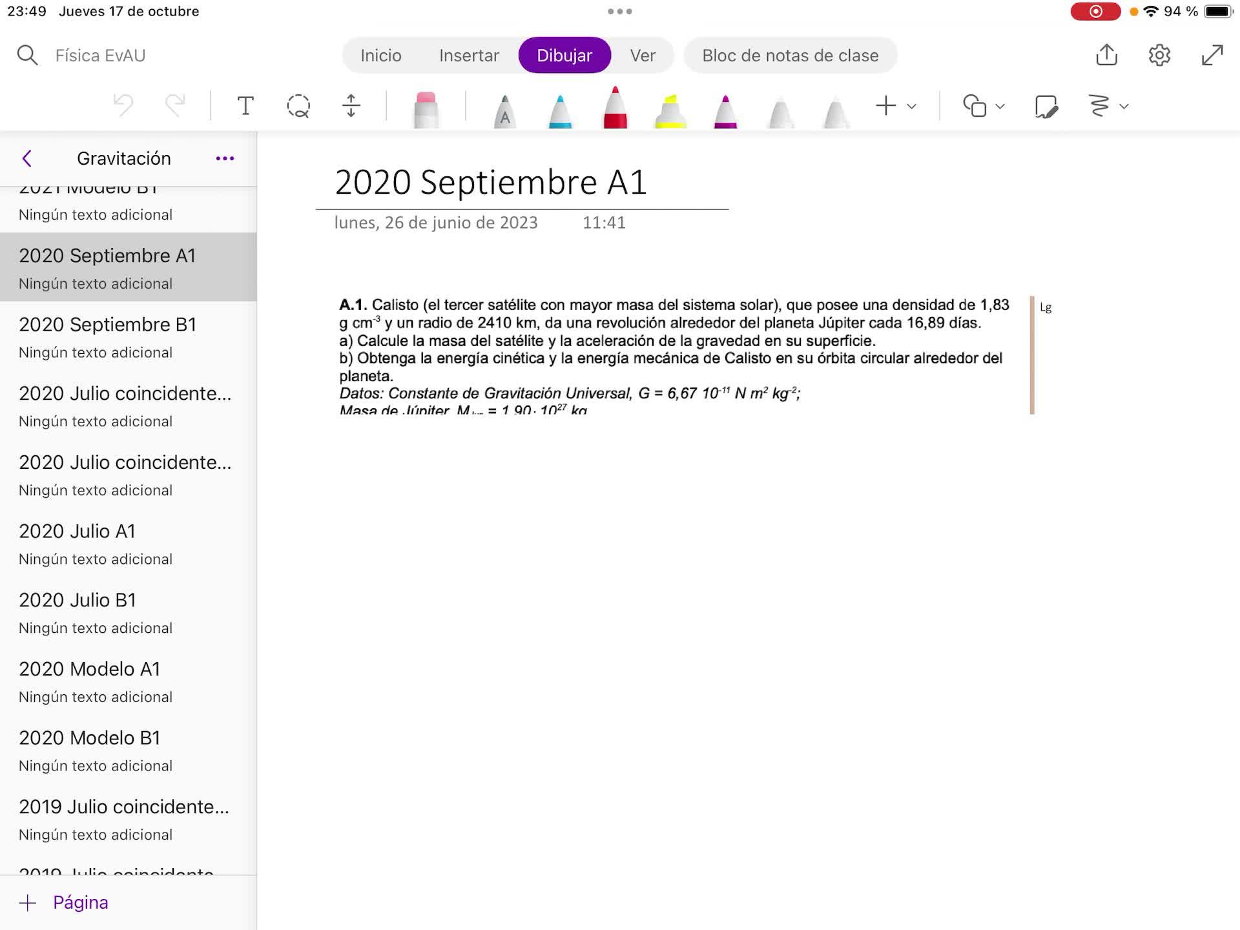Pick the yellow highlighter
The image size is (1240, 930).
(670, 111)
